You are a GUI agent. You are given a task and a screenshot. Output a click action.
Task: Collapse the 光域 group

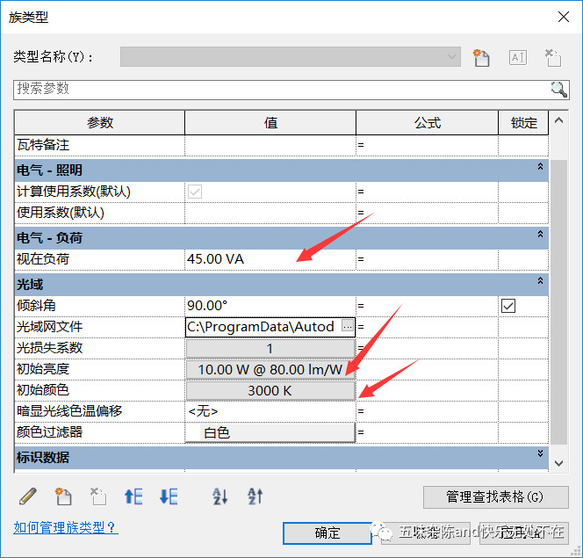coord(540,280)
